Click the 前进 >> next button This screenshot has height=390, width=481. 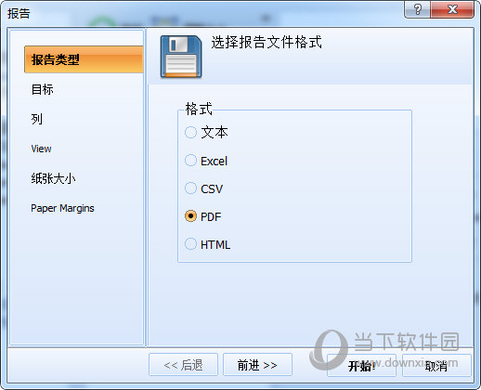coord(257,365)
